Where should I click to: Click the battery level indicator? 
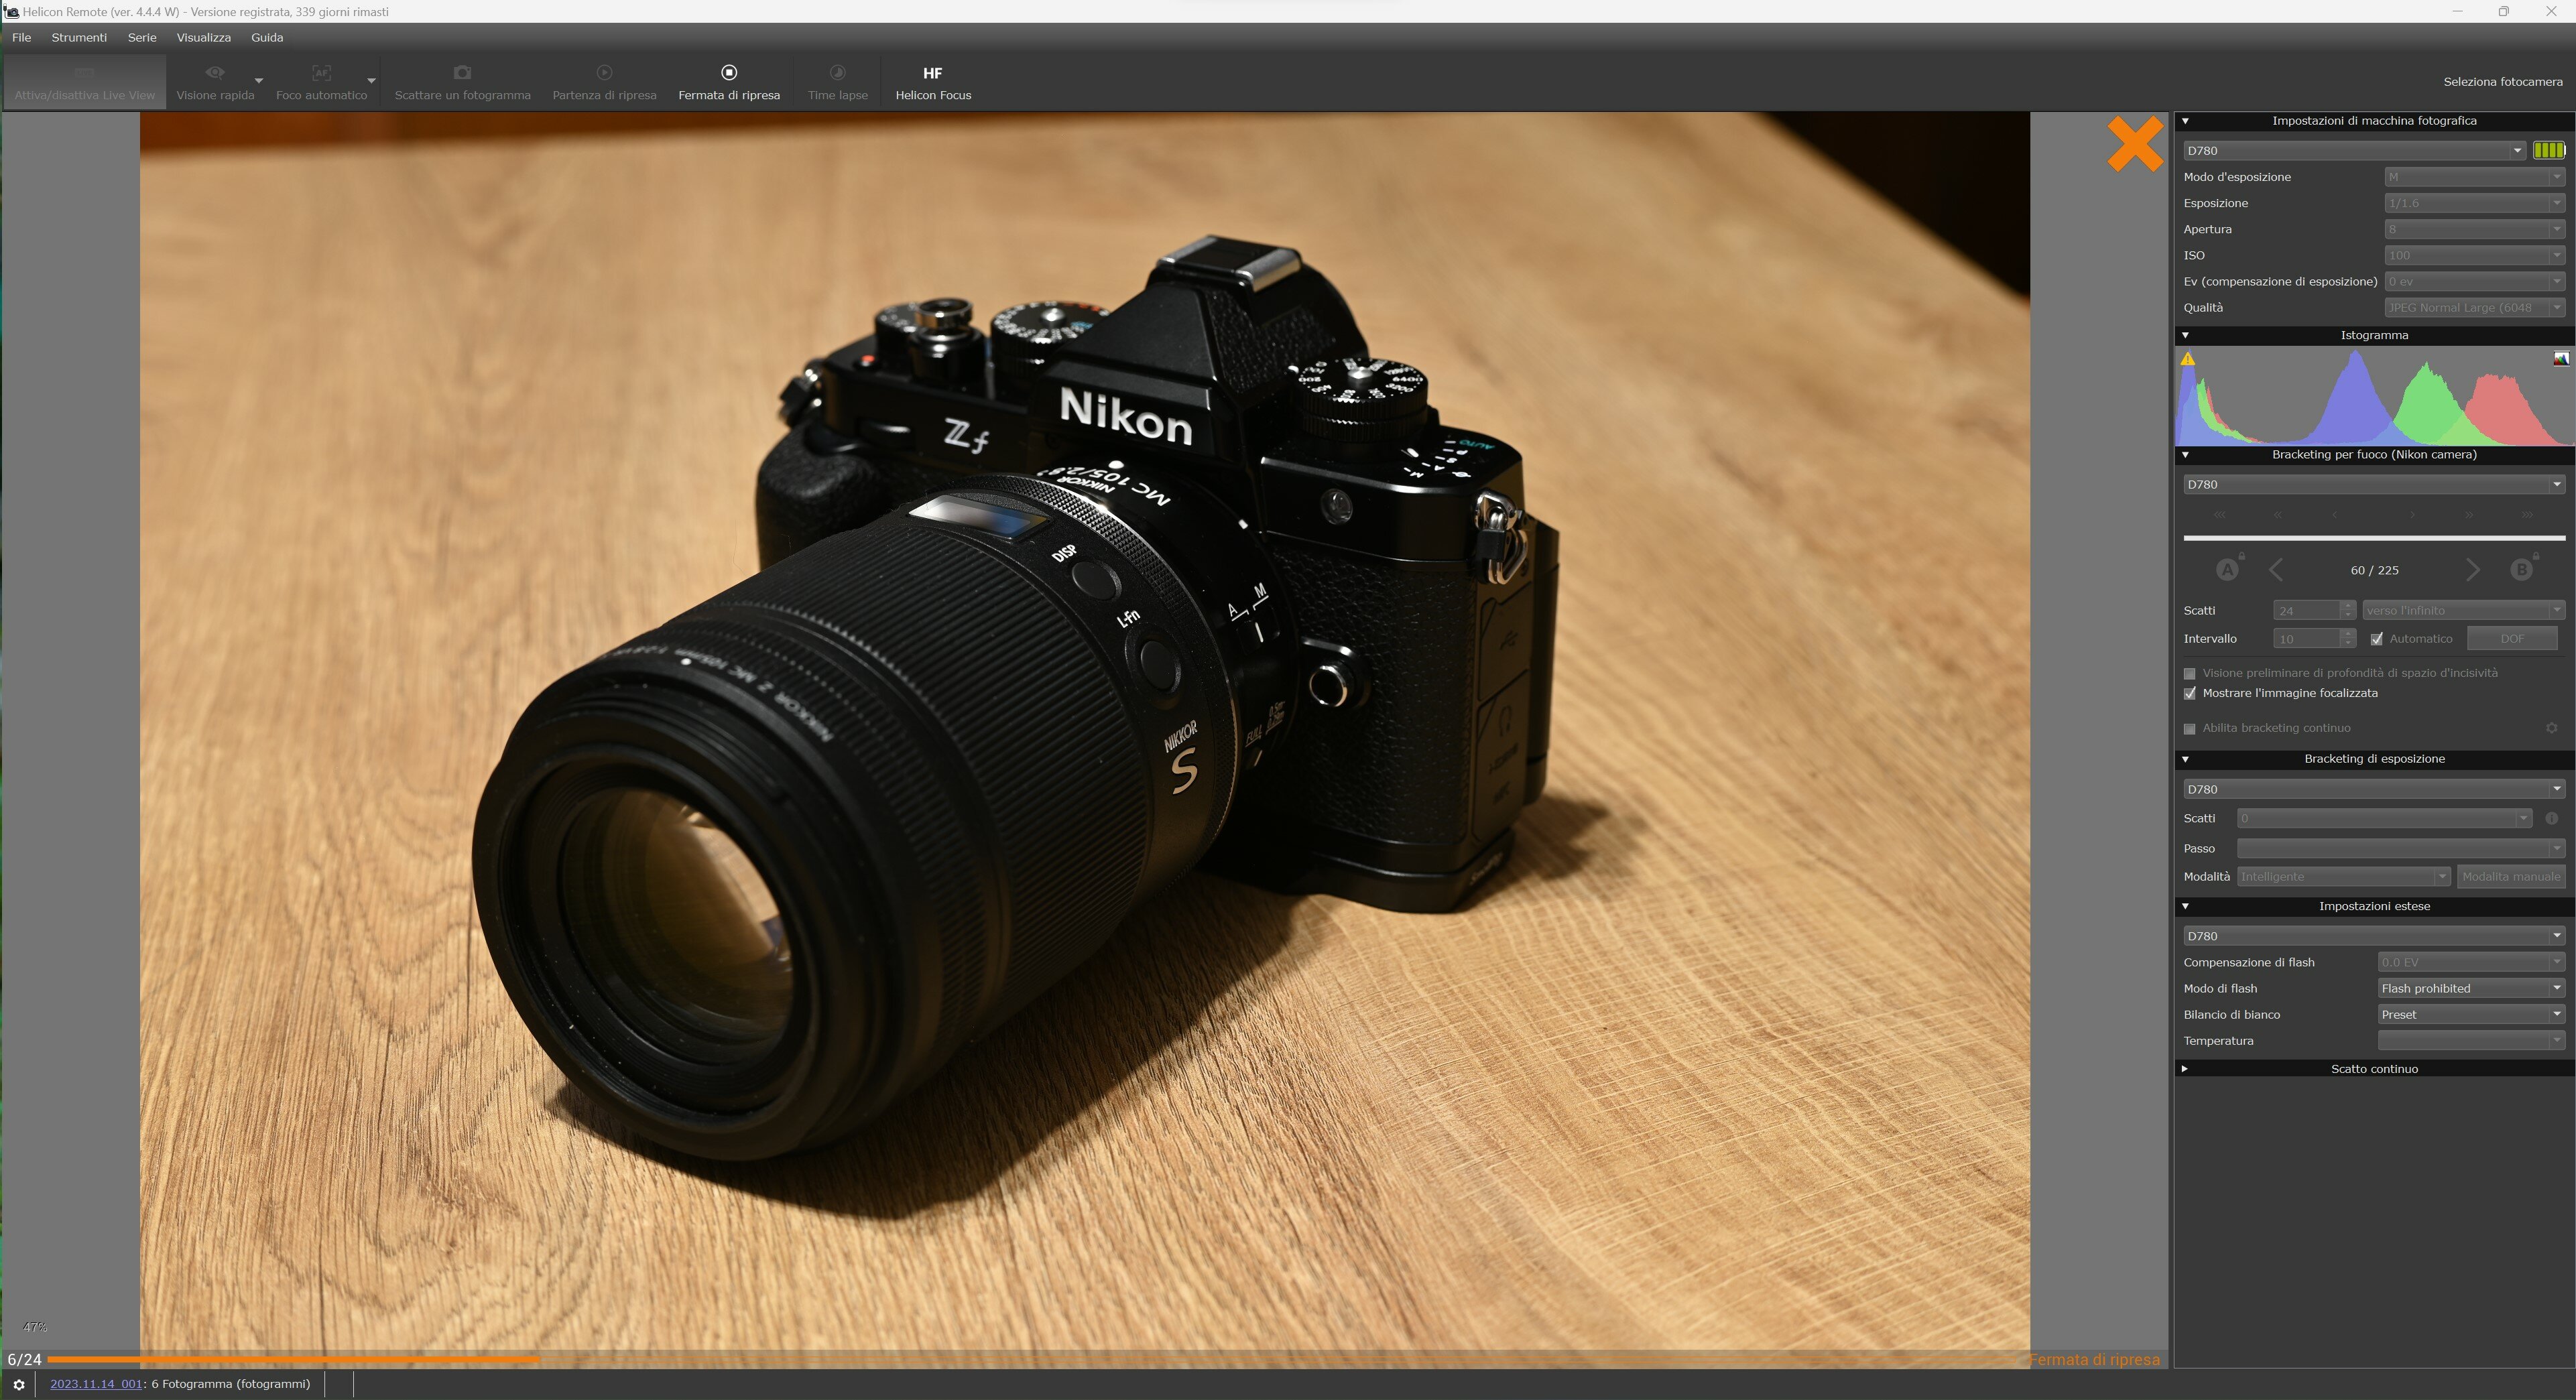coord(2549,150)
